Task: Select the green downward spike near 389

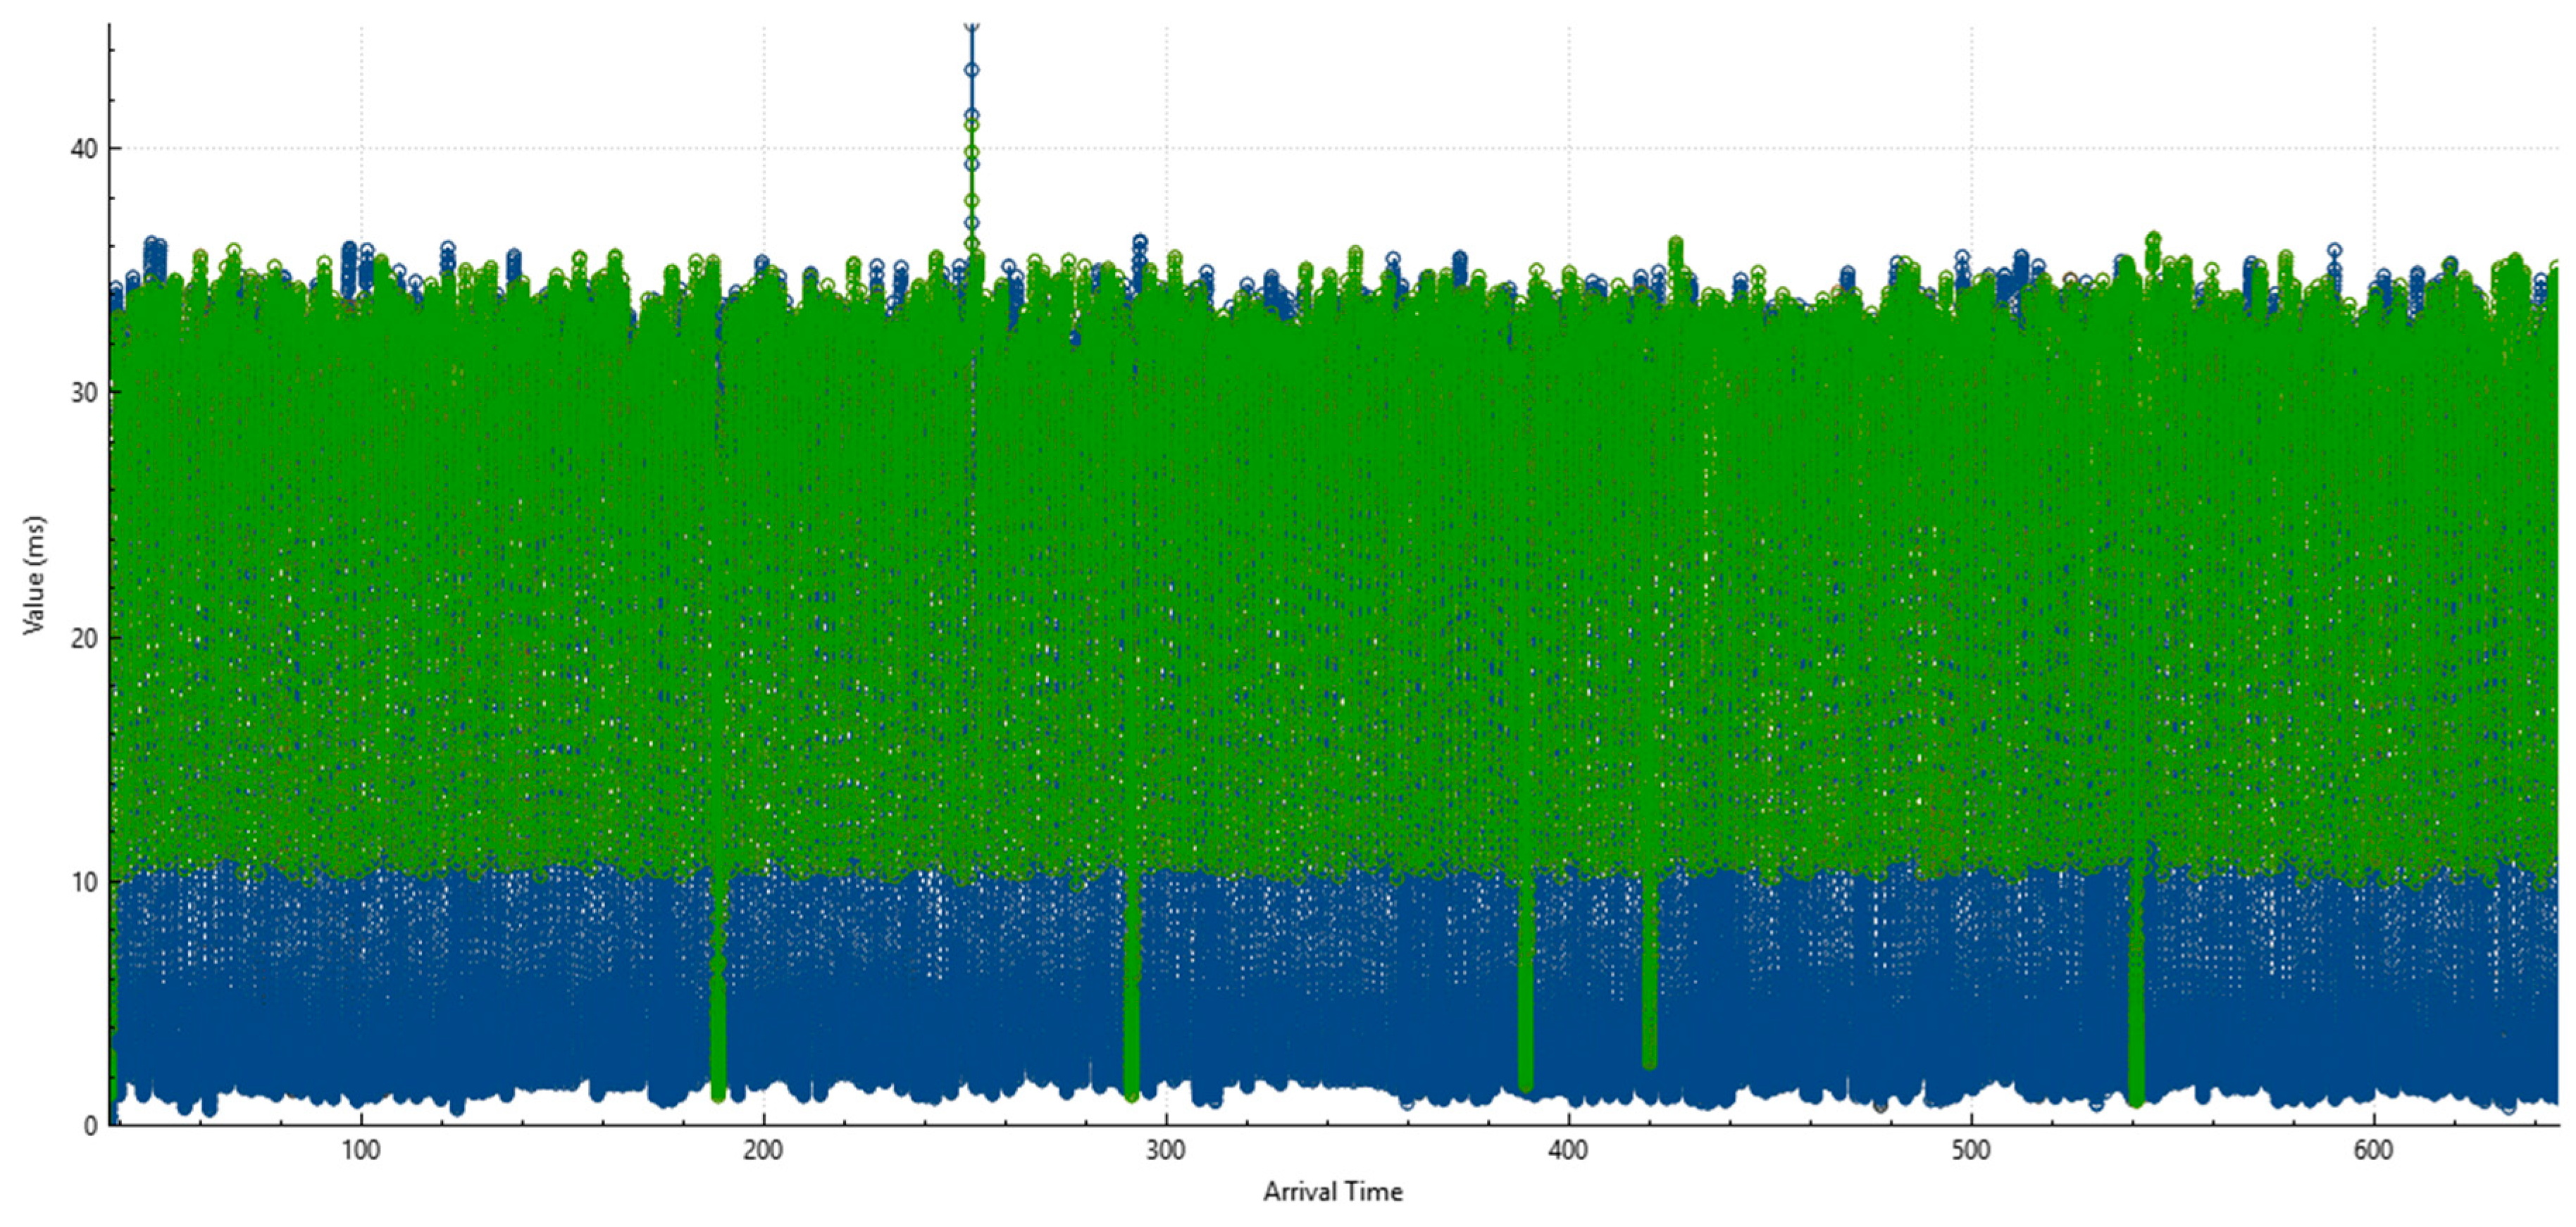Action: point(1525,1000)
